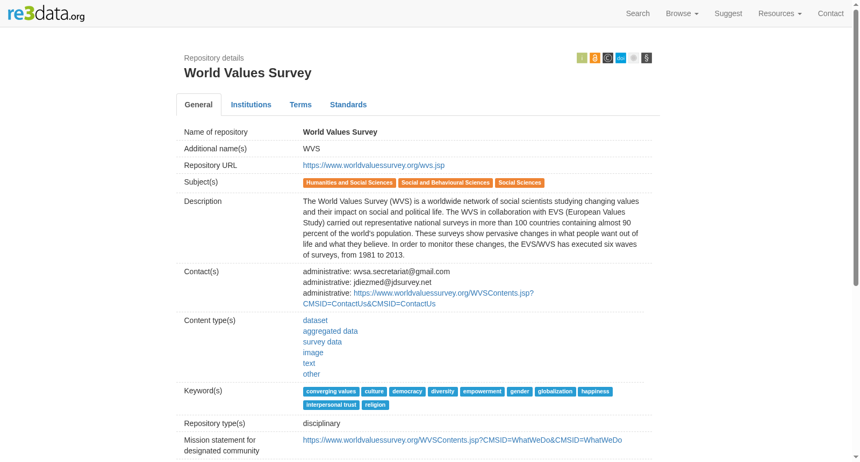
Task: Click the text content type link
Action: click(x=309, y=363)
